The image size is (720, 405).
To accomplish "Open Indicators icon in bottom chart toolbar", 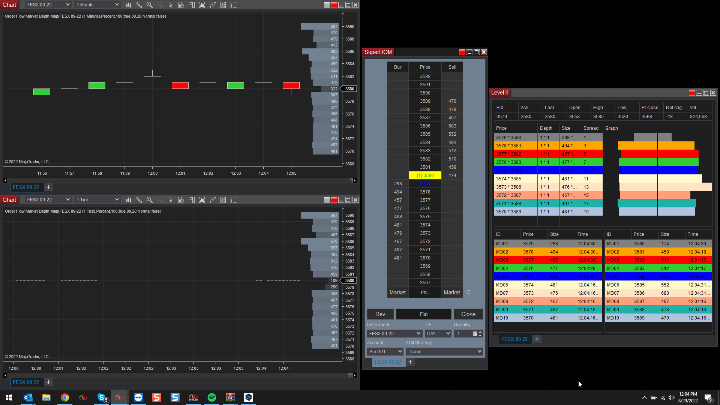I will click(213, 200).
